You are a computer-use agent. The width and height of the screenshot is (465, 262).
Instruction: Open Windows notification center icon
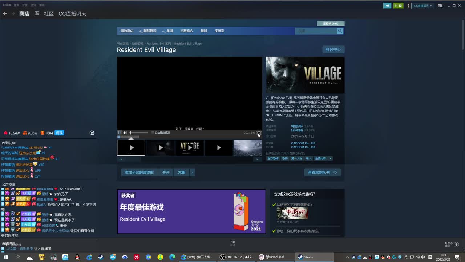(x=457, y=257)
